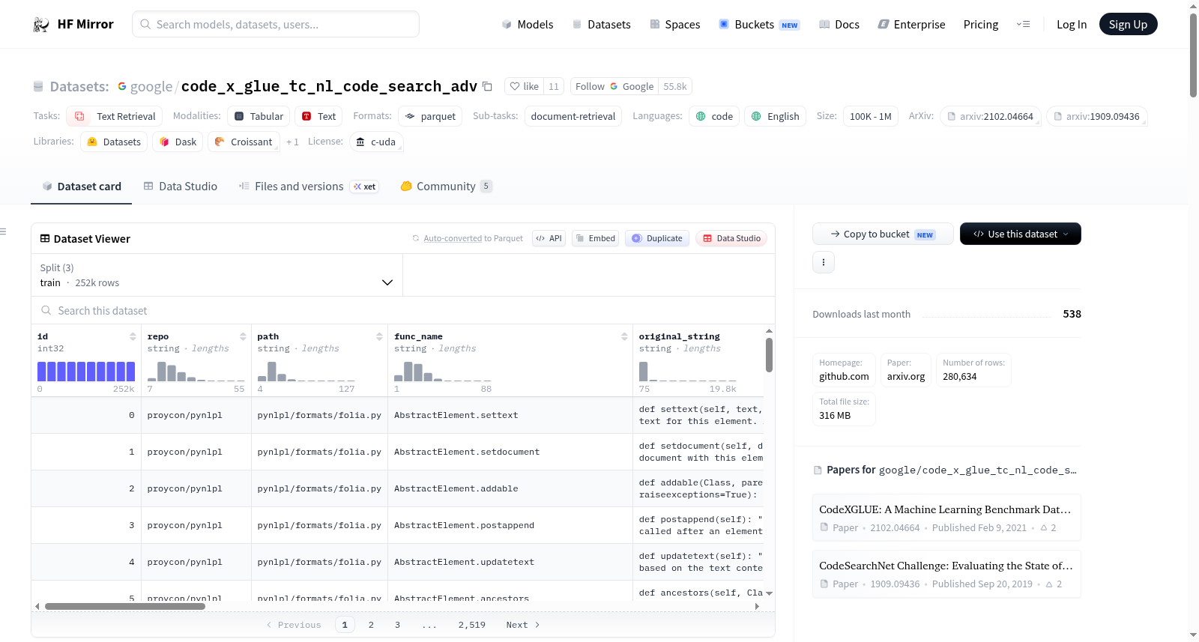
Task: Open the three-dot more options menu
Action: 824,262
